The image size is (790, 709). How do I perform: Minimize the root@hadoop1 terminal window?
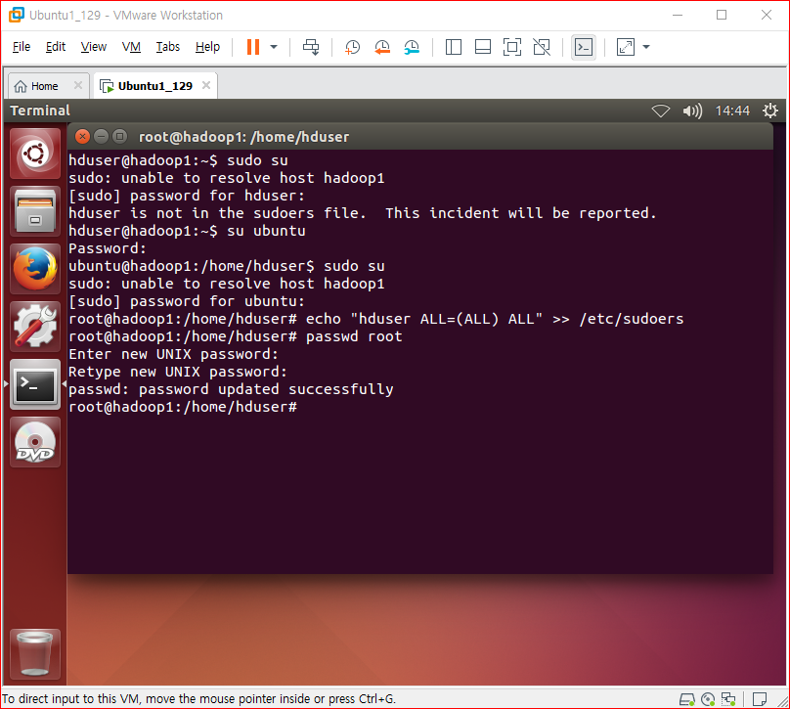(x=102, y=137)
